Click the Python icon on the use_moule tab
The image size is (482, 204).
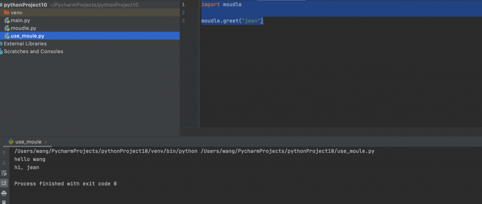click(x=11, y=142)
